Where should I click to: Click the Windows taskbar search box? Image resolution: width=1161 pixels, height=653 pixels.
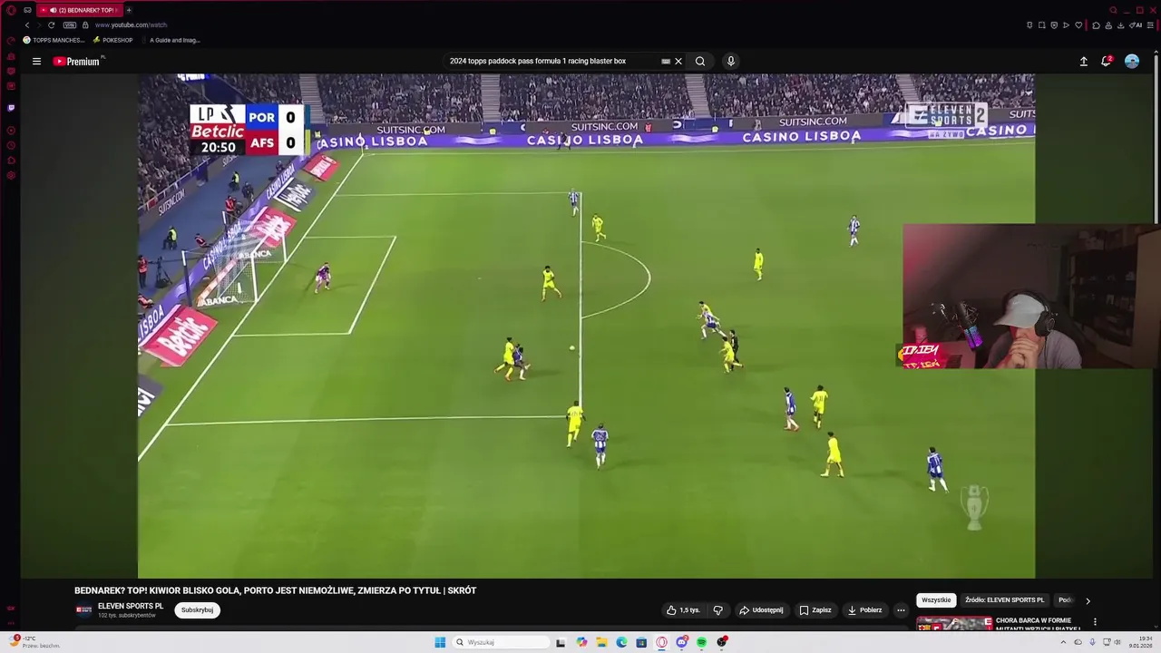click(502, 642)
